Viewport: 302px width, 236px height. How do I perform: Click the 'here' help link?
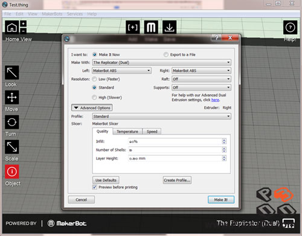pyautogui.click(x=215, y=100)
